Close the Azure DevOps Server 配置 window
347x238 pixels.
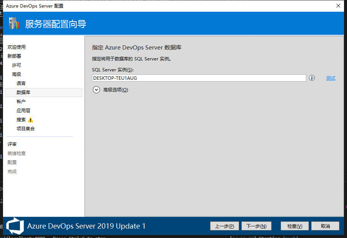338,6
